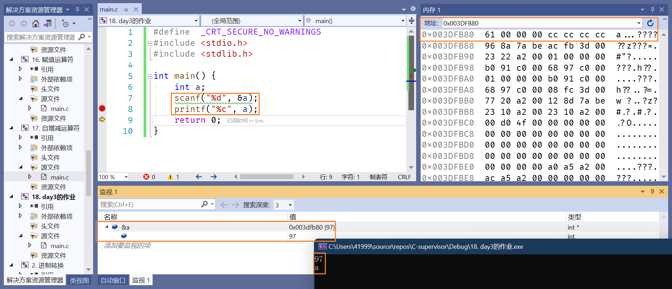Click the Home icon in Solution Explorer
This screenshot has height=289, width=672.
(x=36, y=23)
